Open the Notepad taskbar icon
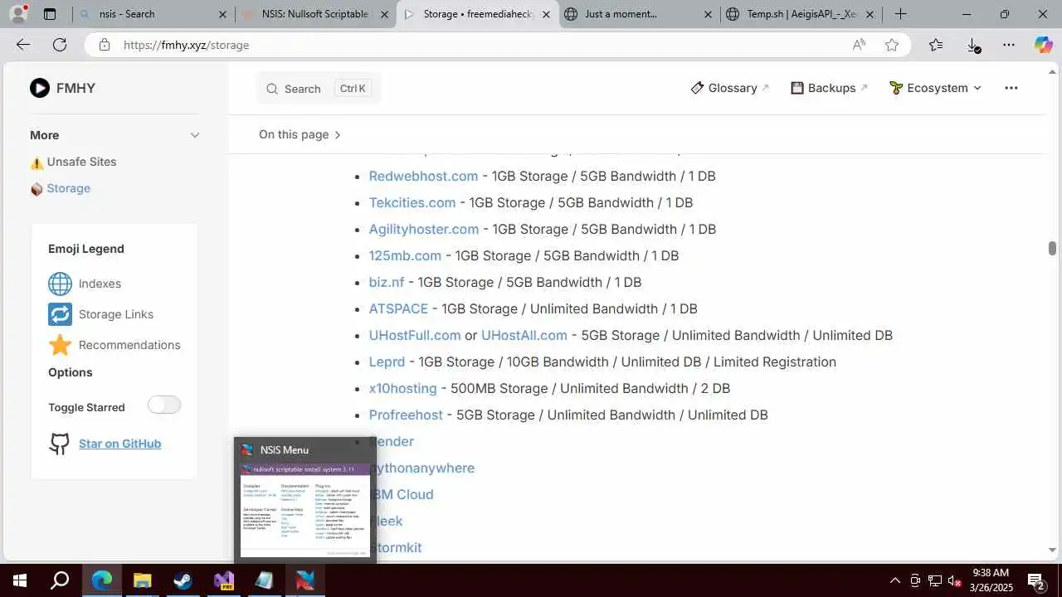The width and height of the screenshot is (1062, 597). pyautogui.click(x=265, y=580)
